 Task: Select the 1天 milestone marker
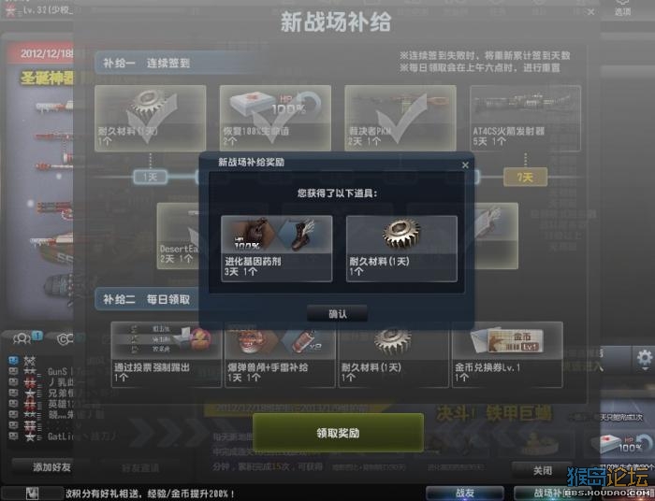pyautogui.click(x=151, y=177)
